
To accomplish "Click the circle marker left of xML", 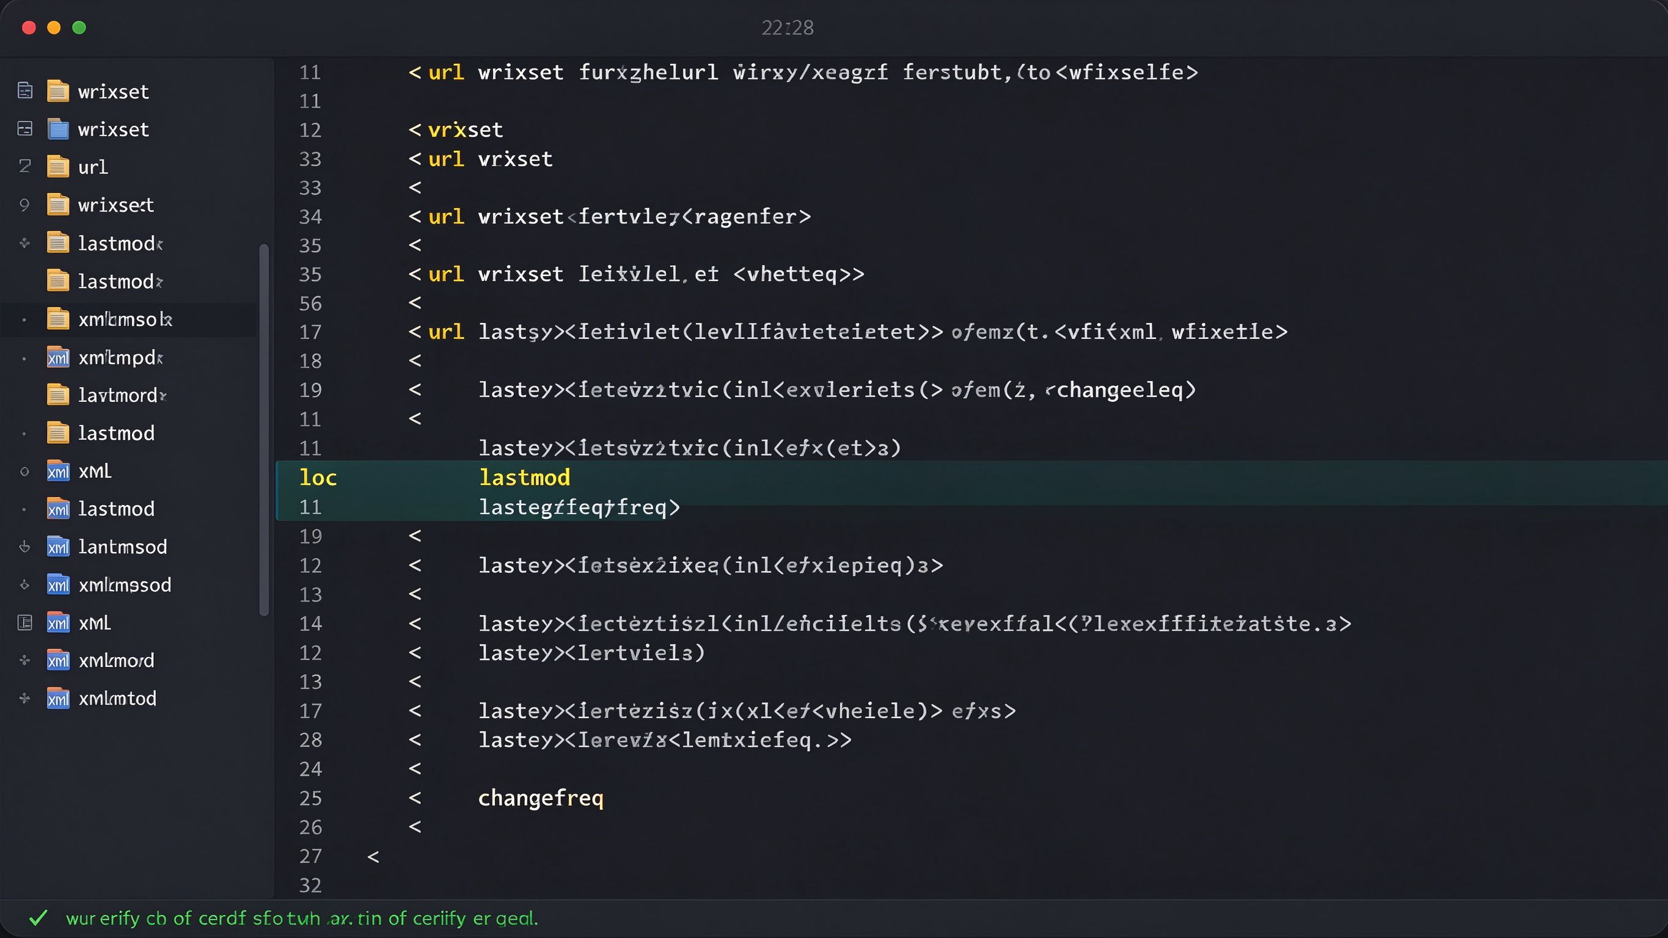I will pos(24,471).
